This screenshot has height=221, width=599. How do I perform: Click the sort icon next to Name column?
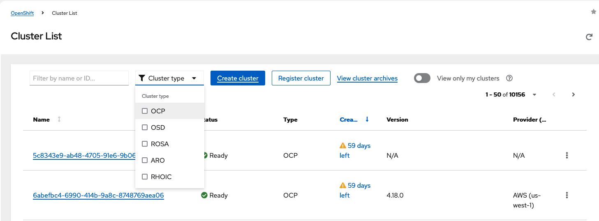pyautogui.click(x=59, y=120)
